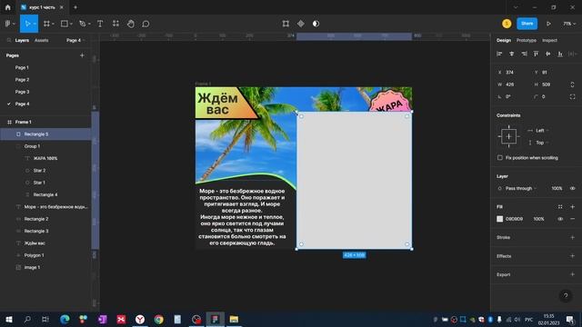The width and height of the screenshot is (582, 327).
Task: Open a new tab with plus icon
Action: click(75, 7)
